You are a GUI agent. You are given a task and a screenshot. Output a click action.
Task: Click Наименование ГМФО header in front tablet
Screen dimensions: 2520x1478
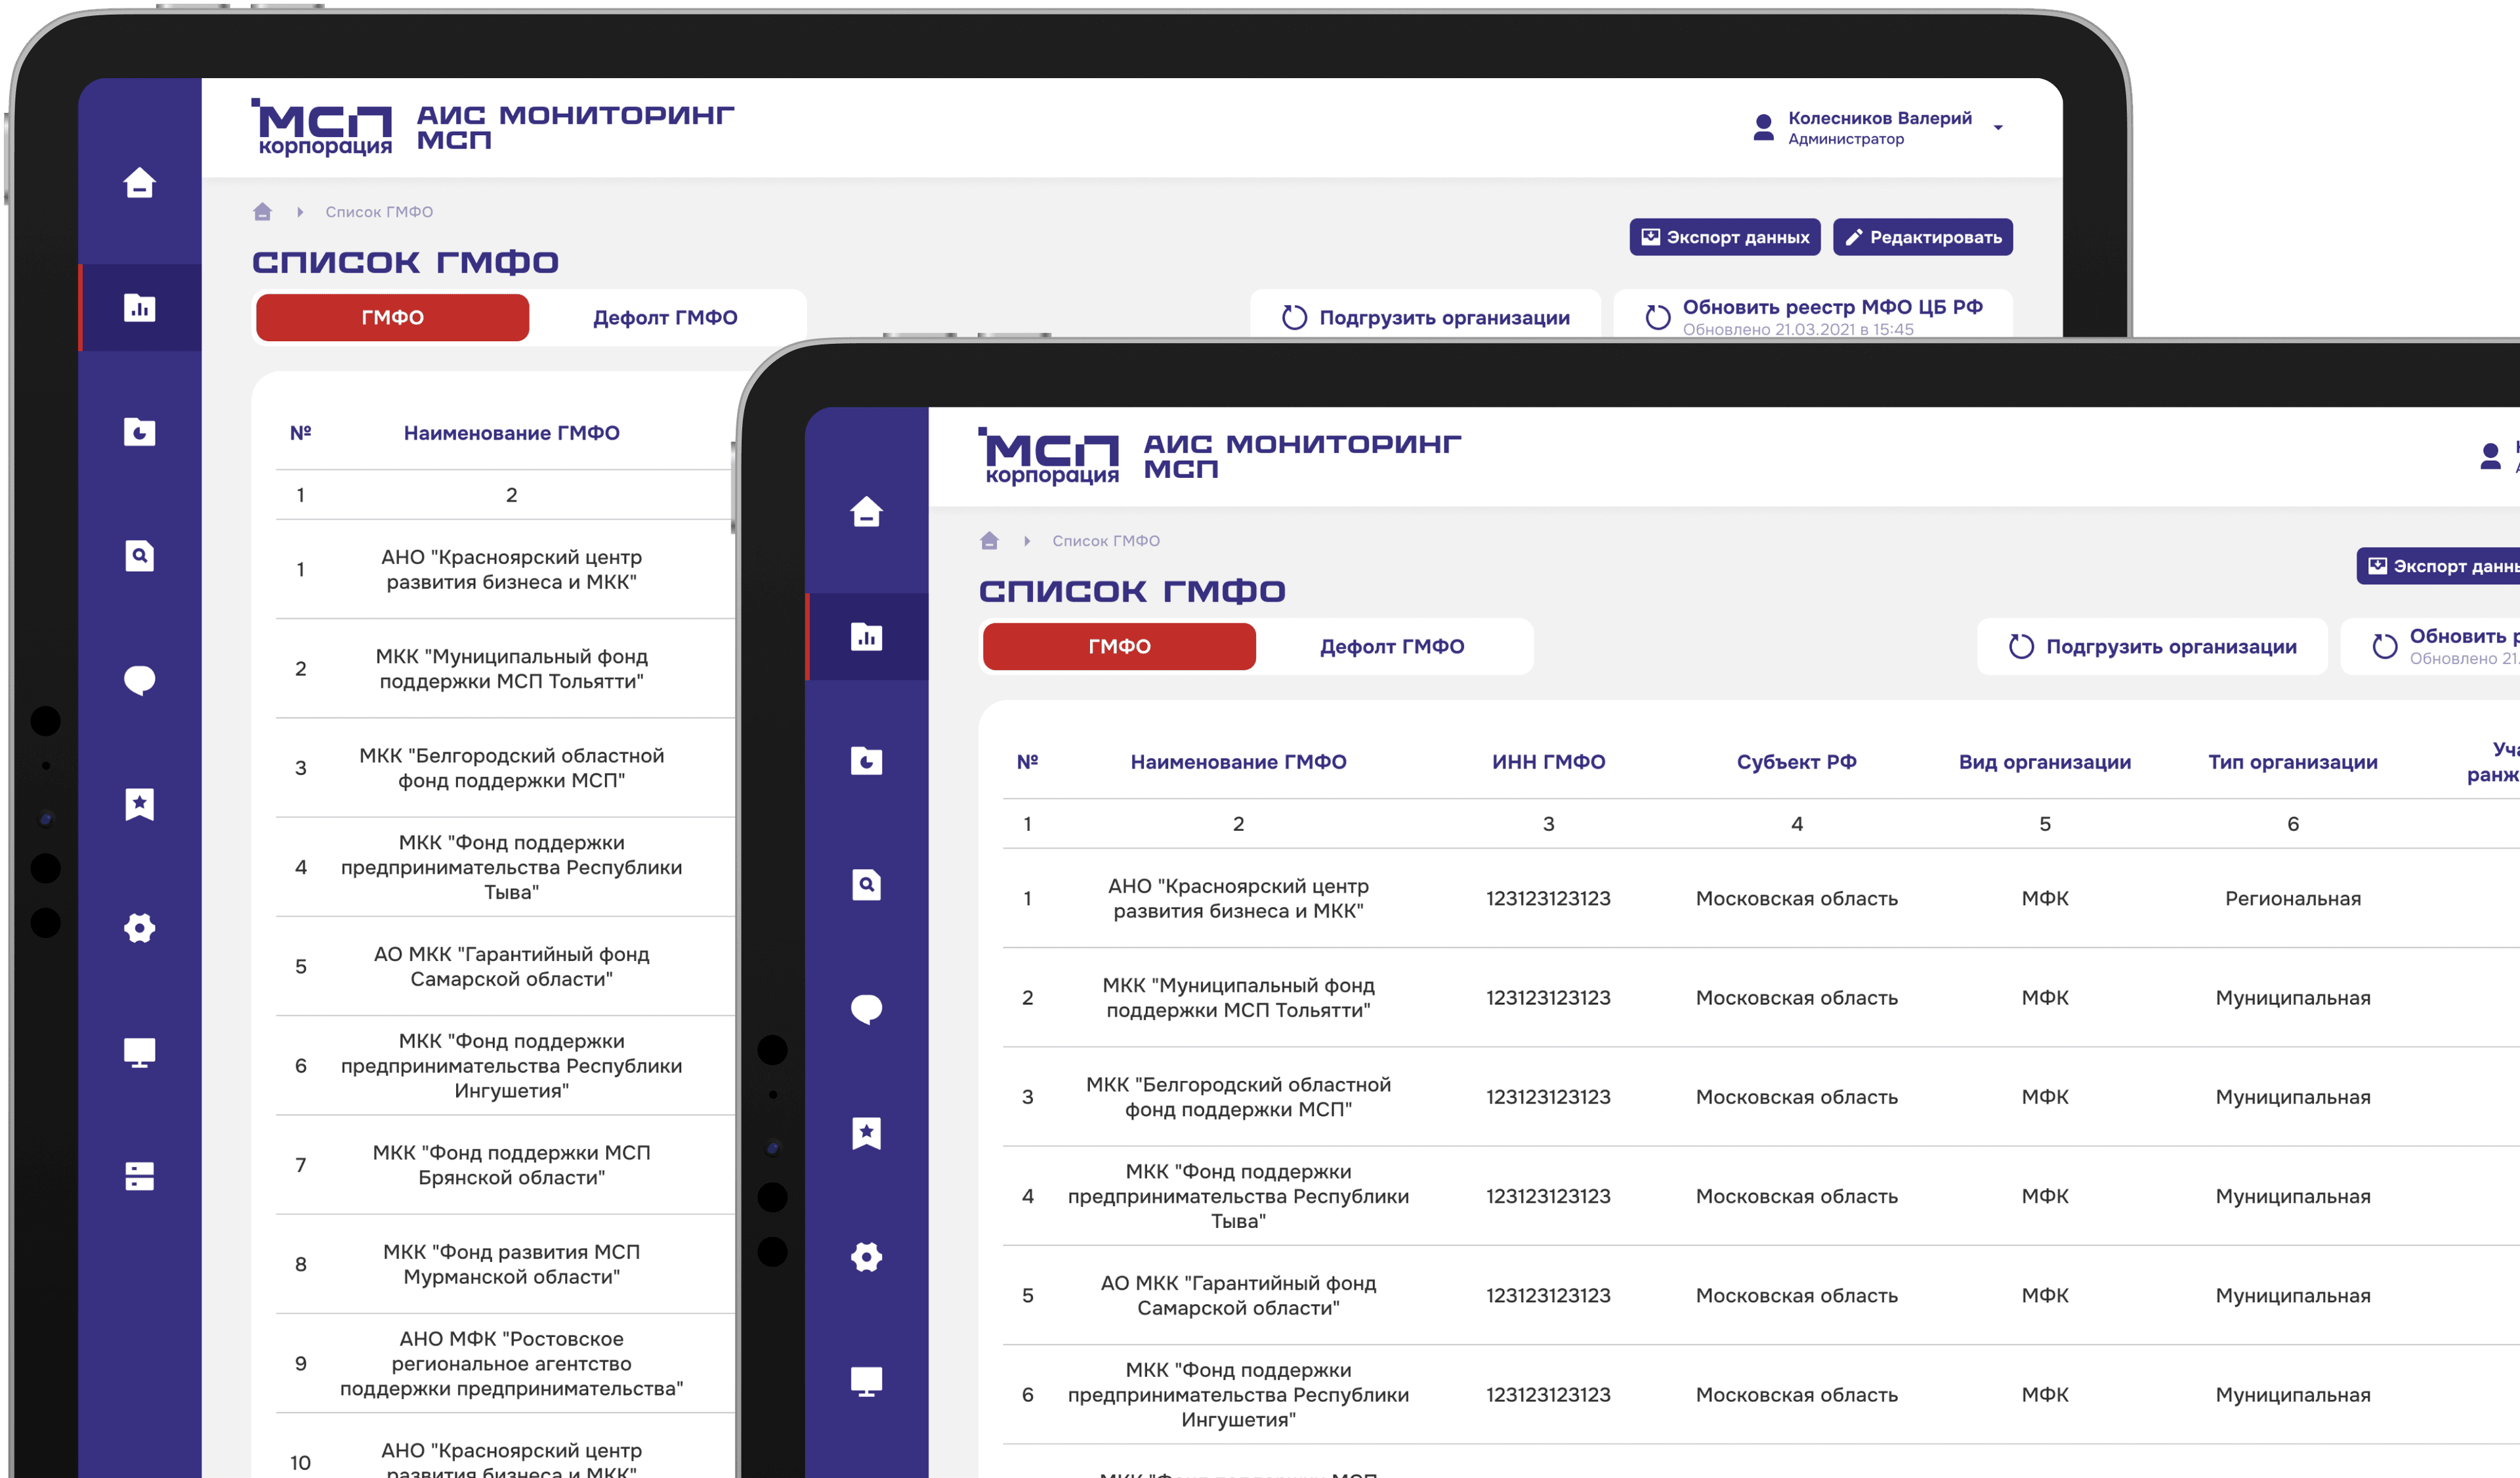pyautogui.click(x=1238, y=762)
